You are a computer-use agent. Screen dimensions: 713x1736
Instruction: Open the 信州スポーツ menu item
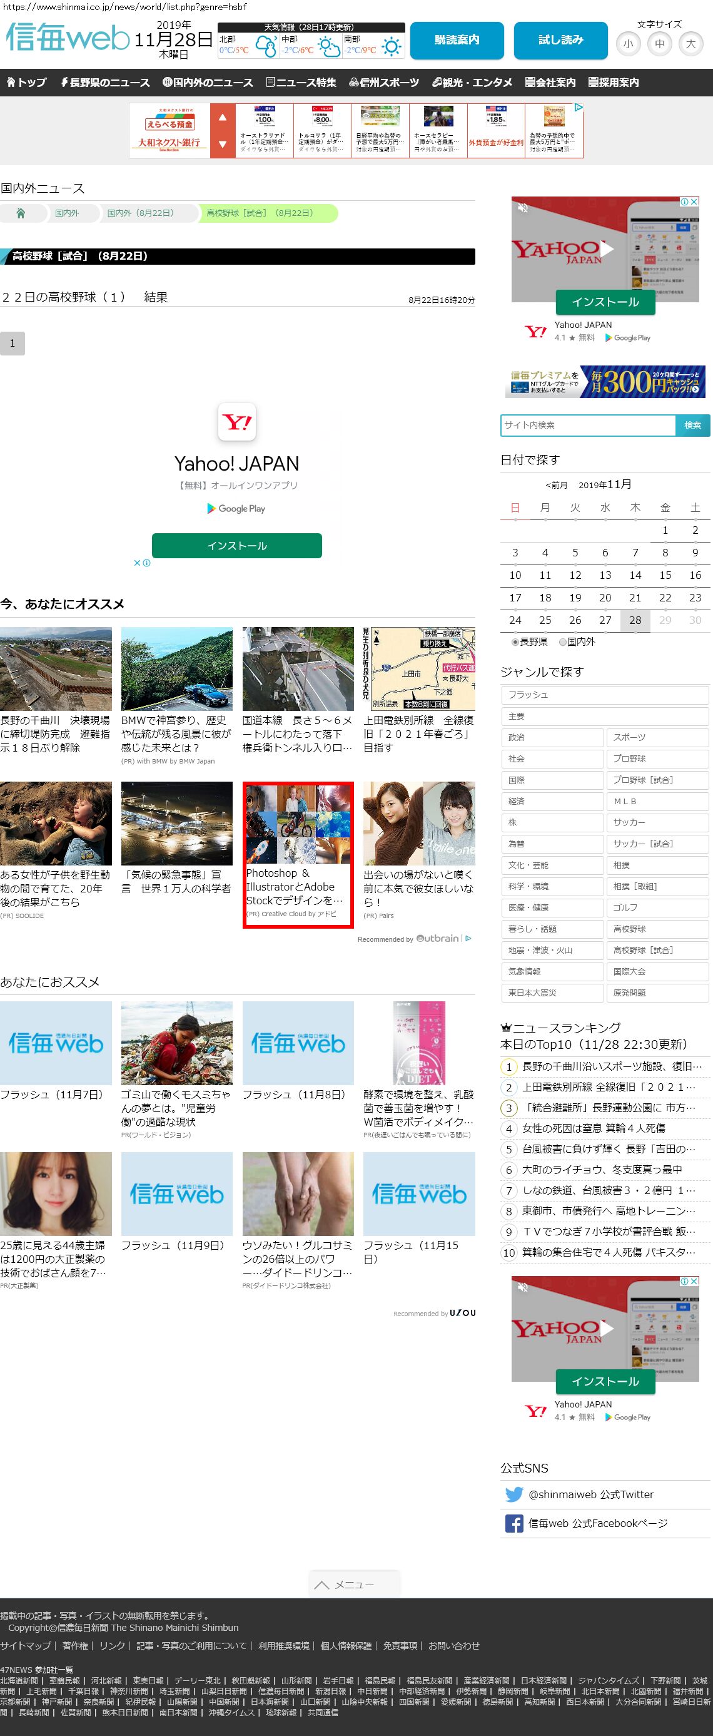pos(384,82)
